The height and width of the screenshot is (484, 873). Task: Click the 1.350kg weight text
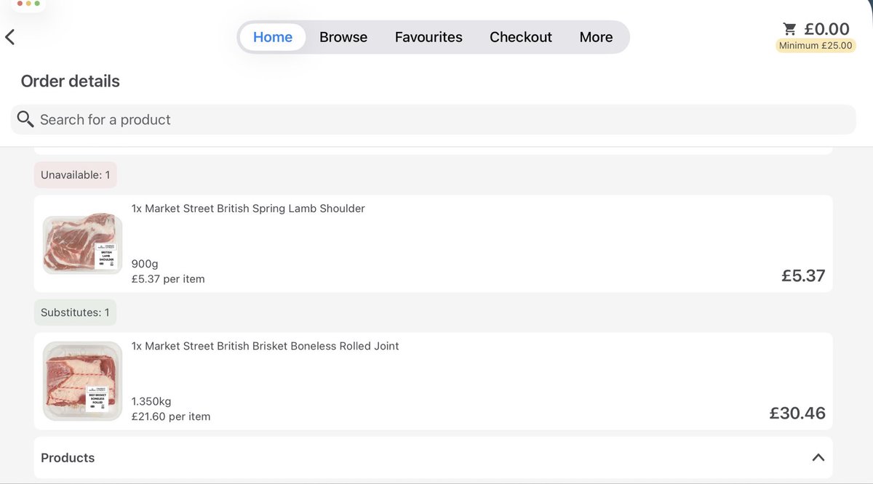point(151,401)
